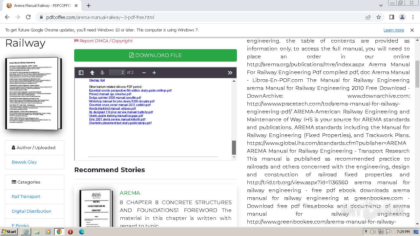Open the volume control tray icon
Viewport: 420px width, 236px height.
click(373, 232)
